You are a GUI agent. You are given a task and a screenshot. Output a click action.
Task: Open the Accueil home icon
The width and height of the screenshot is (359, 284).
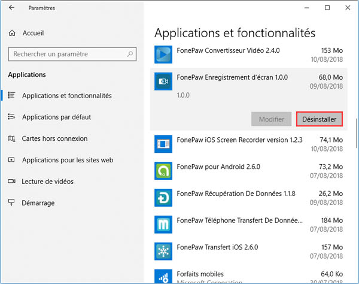(12, 33)
